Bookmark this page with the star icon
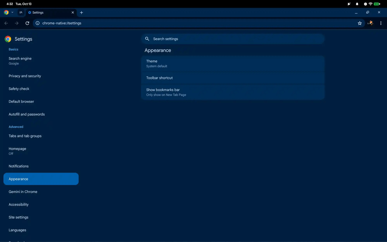This screenshot has width=387, height=242. point(360,23)
